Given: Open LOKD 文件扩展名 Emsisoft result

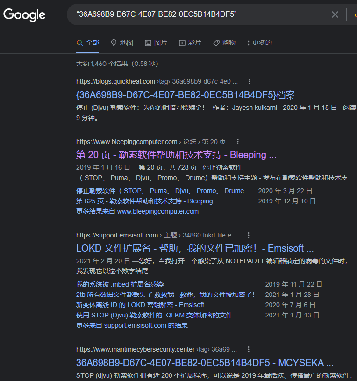Looking at the screenshot, I should click(x=195, y=248).
